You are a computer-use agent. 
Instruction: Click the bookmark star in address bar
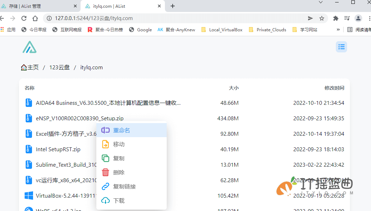(x=322, y=18)
